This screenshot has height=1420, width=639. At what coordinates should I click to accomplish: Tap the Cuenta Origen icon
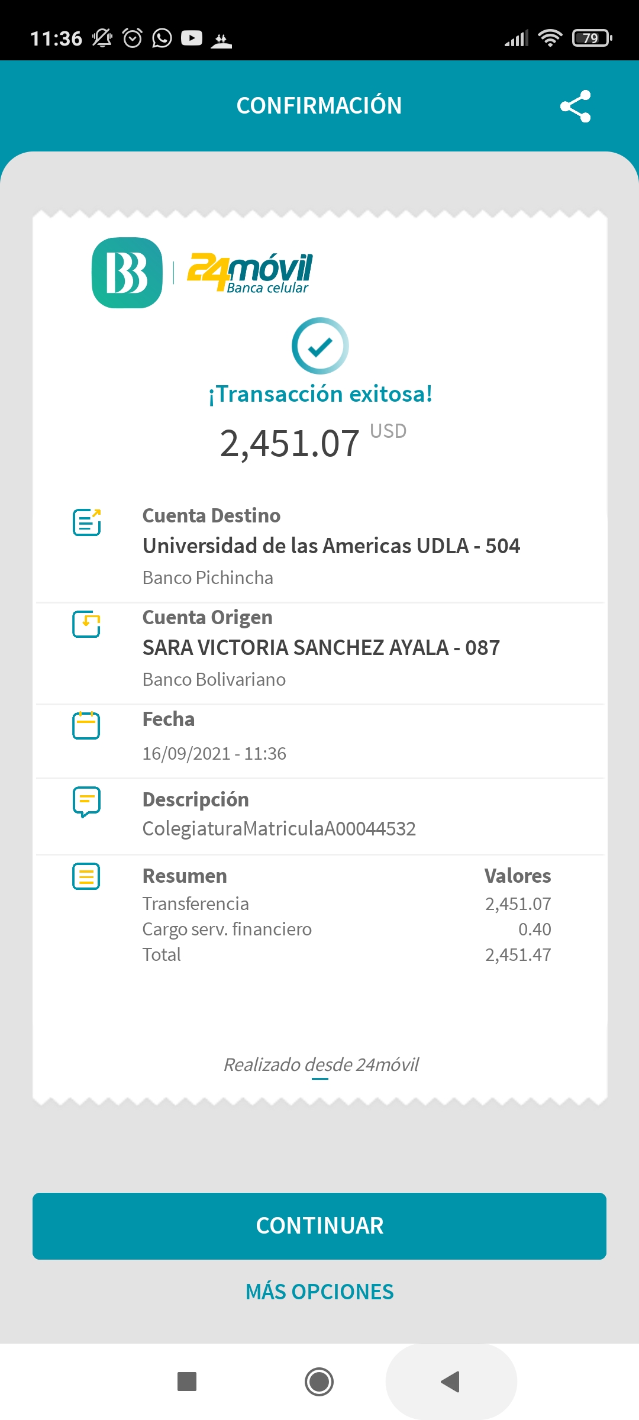point(86,624)
